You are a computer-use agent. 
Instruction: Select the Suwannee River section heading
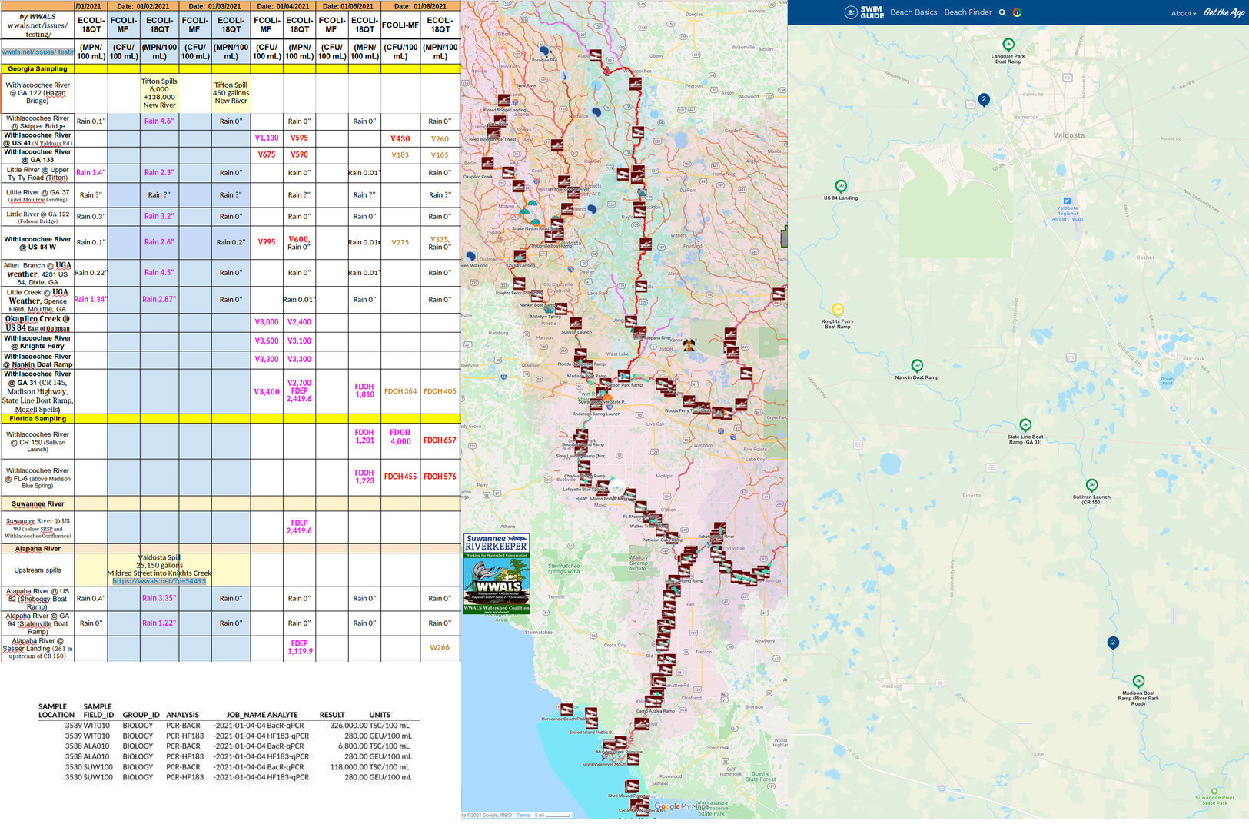[38, 504]
